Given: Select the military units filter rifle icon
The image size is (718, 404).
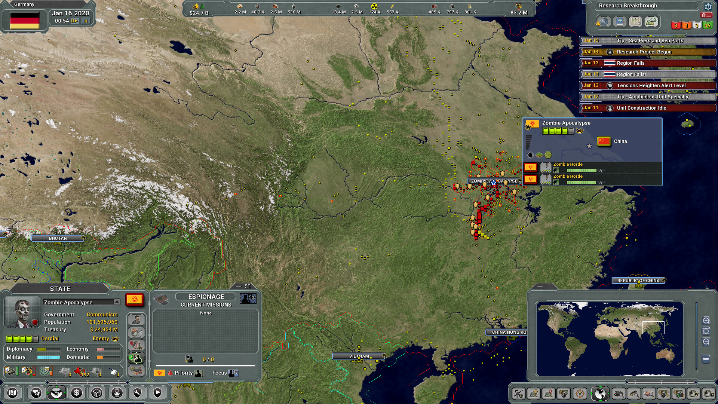Looking at the screenshot, I should [519, 394].
